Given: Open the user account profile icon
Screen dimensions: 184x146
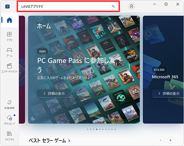Looking at the screenshot, I should pyautogui.click(x=131, y=6).
